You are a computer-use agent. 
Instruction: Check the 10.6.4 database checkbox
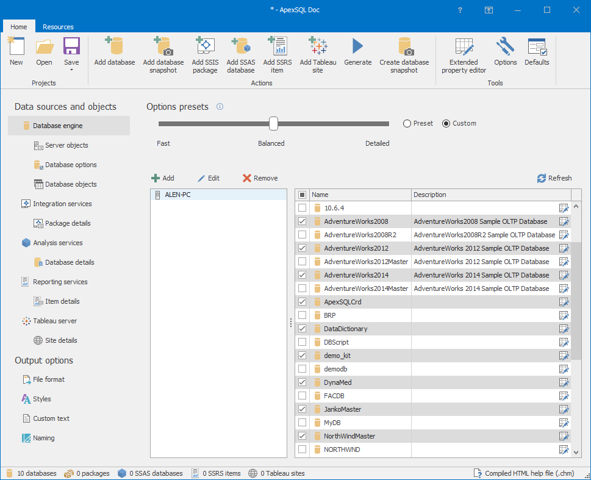[x=303, y=208]
